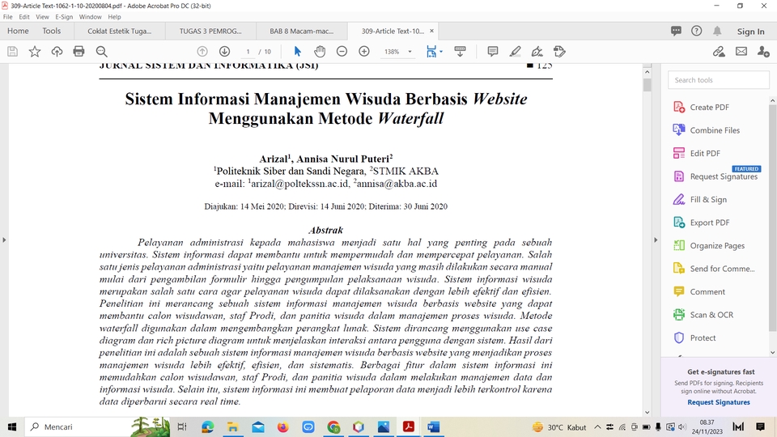Viewport: 777px width, 437px height.
Task: Close the 309-Article Text tab
Action: point(431,31)
